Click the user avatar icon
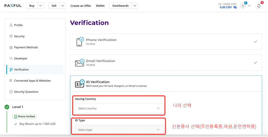This screenshot has height=137, width=268. 243,6
